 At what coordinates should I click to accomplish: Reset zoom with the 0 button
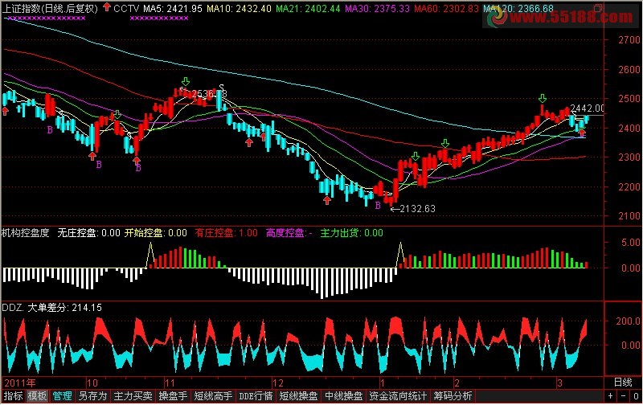636,396
